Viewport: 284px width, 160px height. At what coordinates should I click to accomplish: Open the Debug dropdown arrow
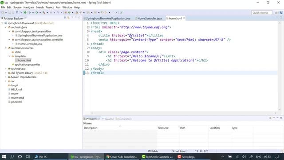(x=33, y=12)
